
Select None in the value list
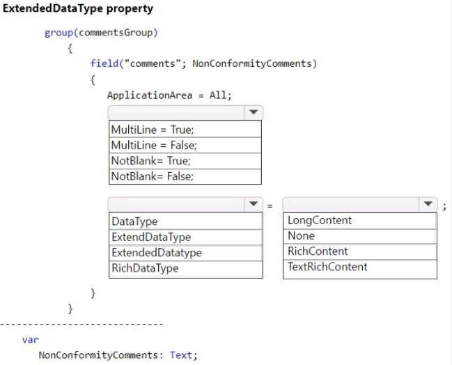pos(359,235)
